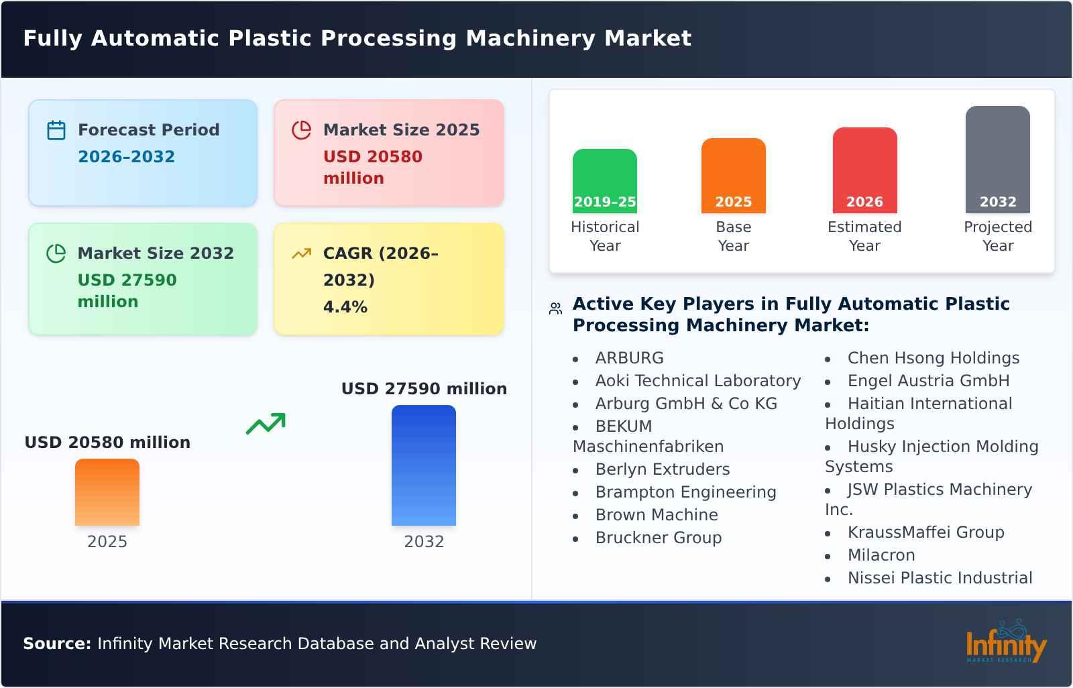The height and width of the screenshot is (688, 1073).
Task: Select the green 2019-25 Historical Year bar
Action: click(605, 181)
